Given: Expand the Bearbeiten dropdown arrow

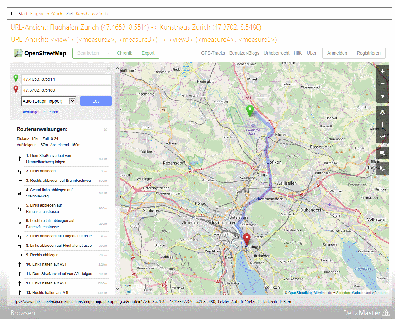Looking at the screenshot, I should coord(109,53).
